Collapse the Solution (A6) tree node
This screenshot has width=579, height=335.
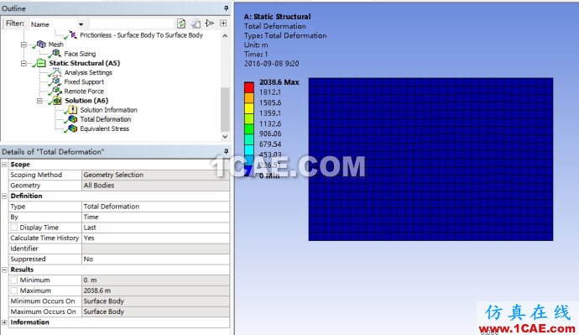(39, 101)
